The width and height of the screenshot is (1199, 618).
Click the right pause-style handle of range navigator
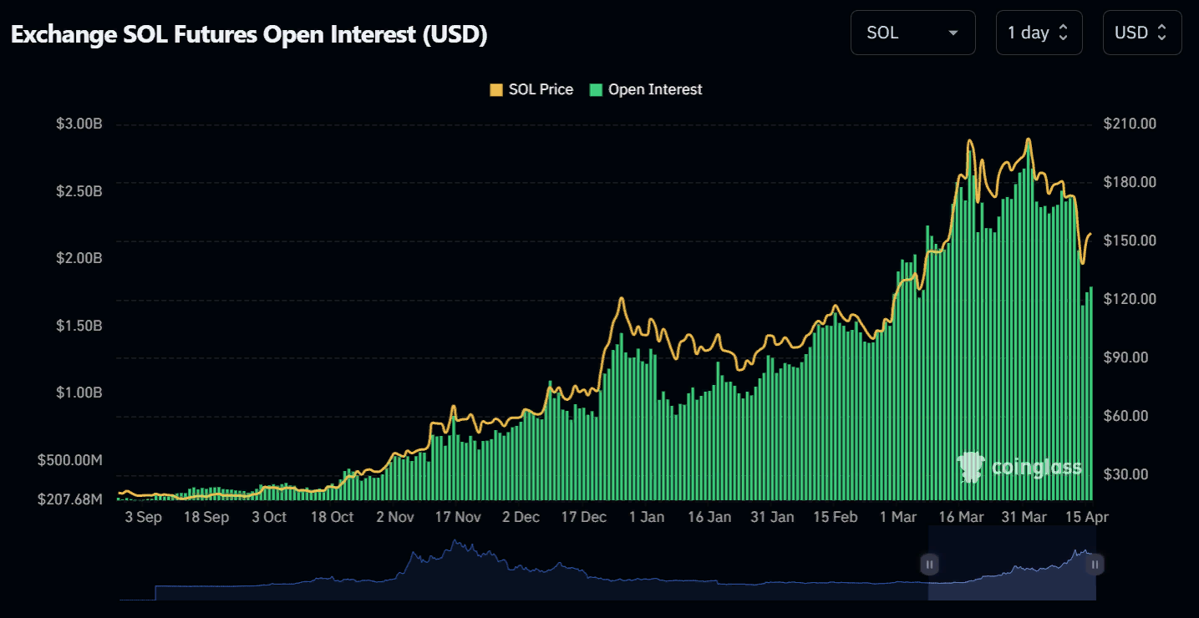point(1095,565)
